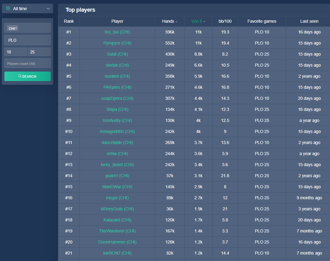Click the 552k hands cell
The height and width of the screenshot is (261, 330).
(x=170, y=43)
